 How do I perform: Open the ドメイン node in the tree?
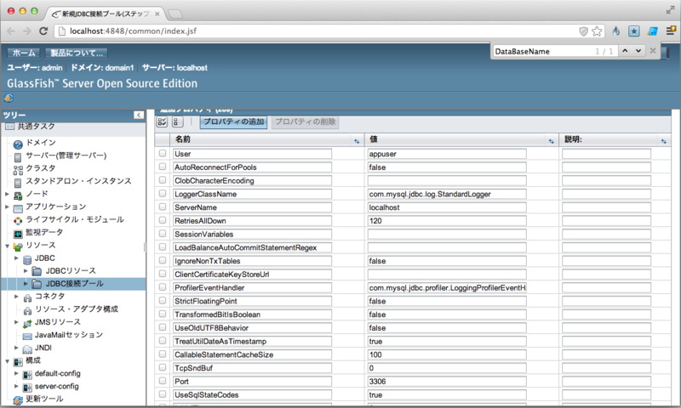click(x=41, y=143)
